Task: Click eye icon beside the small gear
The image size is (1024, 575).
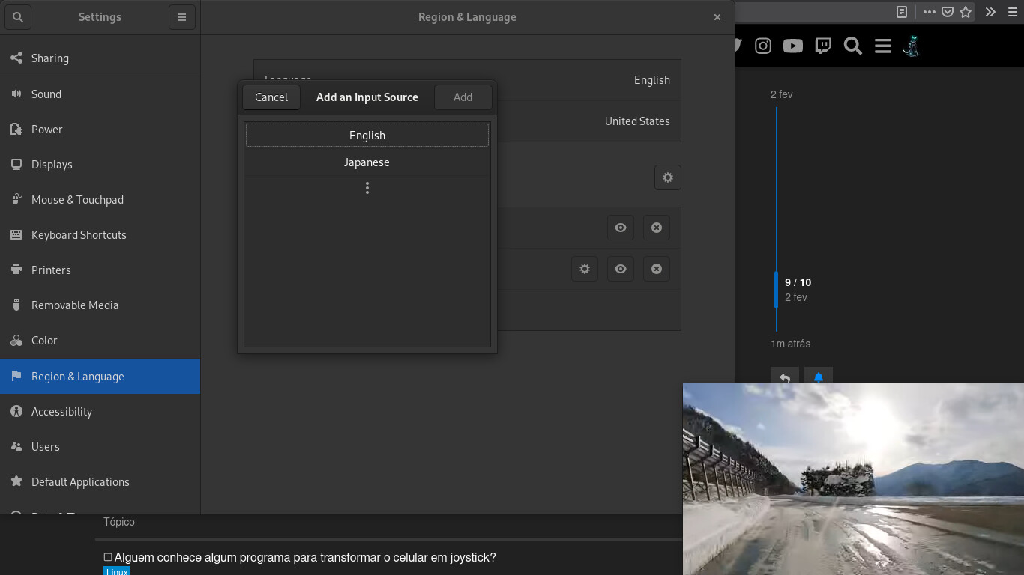Action: [620, 269]
